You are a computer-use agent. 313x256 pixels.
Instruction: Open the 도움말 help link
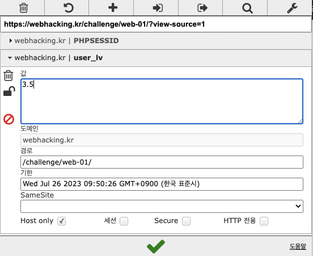coord(298,246)
